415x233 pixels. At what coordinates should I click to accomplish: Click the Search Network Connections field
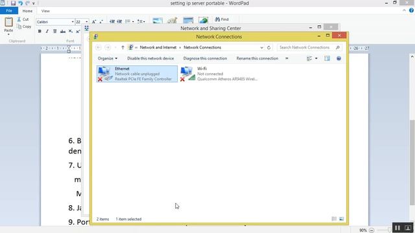coord(309,47)
